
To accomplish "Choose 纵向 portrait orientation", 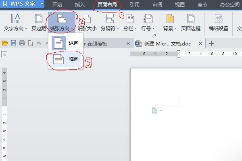I will click(66, 43).
